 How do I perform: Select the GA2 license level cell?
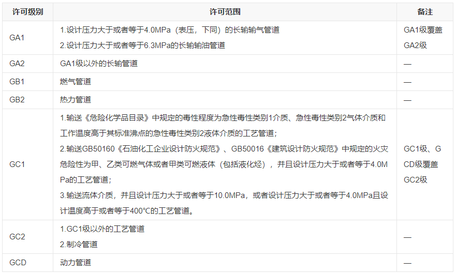17,64
